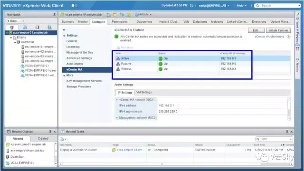Image resolution: width=304 pixels, height=171 pixels.
Task: Open the VMs and Templates navigator icon
Action: pos(25,28)
